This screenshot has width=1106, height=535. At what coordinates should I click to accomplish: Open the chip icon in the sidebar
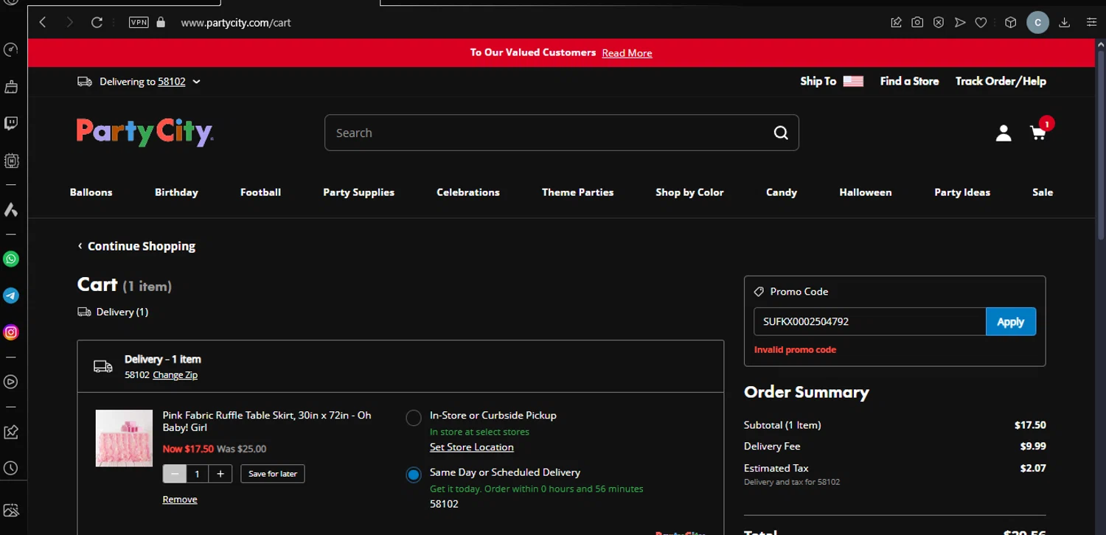(x=11, y=160)
